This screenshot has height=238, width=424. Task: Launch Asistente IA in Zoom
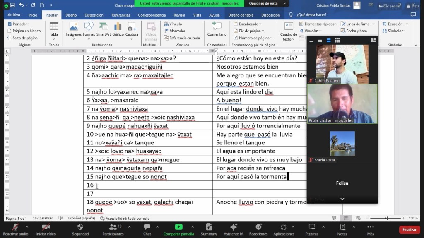pos(234,228)
